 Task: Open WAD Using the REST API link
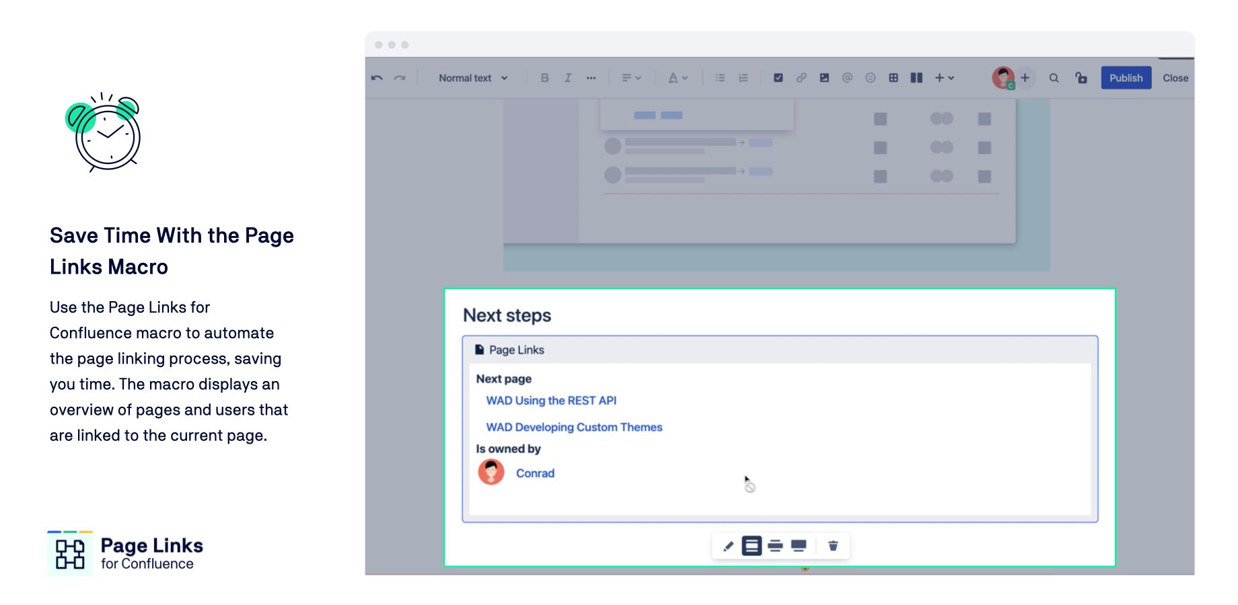[551, 401]
